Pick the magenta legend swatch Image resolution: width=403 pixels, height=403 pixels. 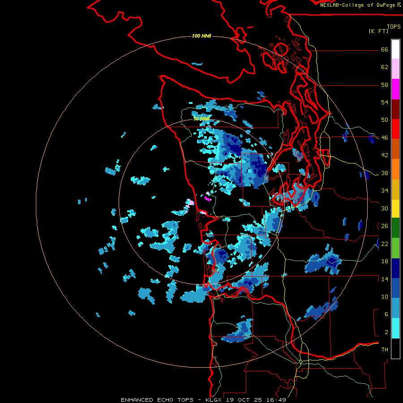click(x=395, y=89)
